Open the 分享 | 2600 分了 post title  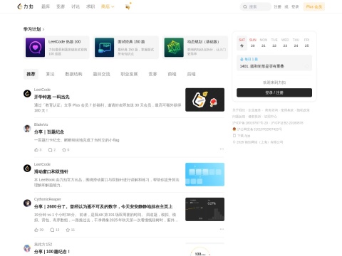(x=103, y=207)
